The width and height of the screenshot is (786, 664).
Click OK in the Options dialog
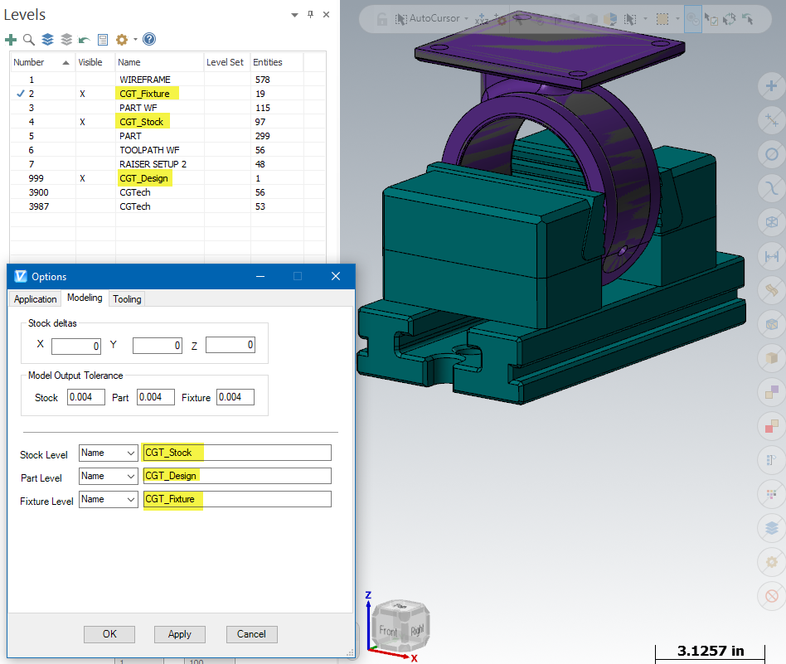click(x=109, y=634)
